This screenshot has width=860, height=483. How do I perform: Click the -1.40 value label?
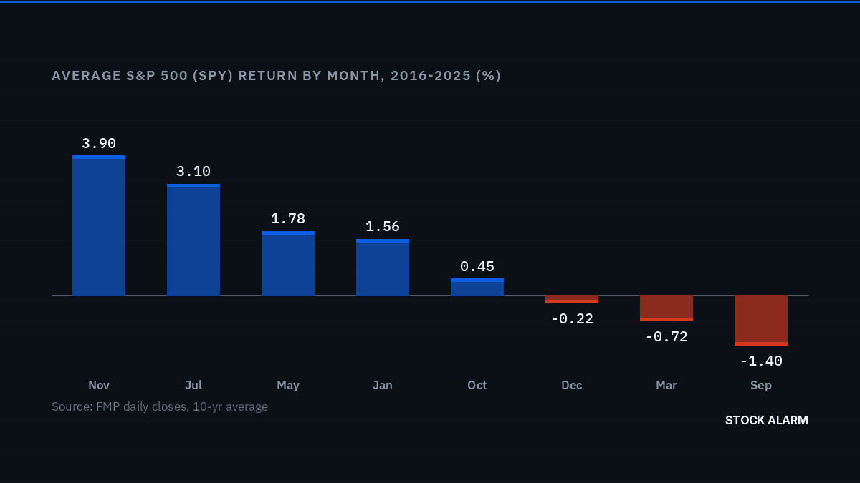[x=761, y=361]
